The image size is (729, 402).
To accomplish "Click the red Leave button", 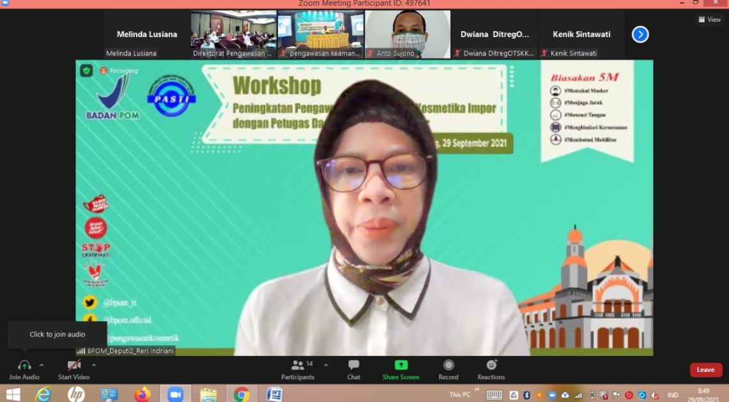I will click(x=705, y=369).
